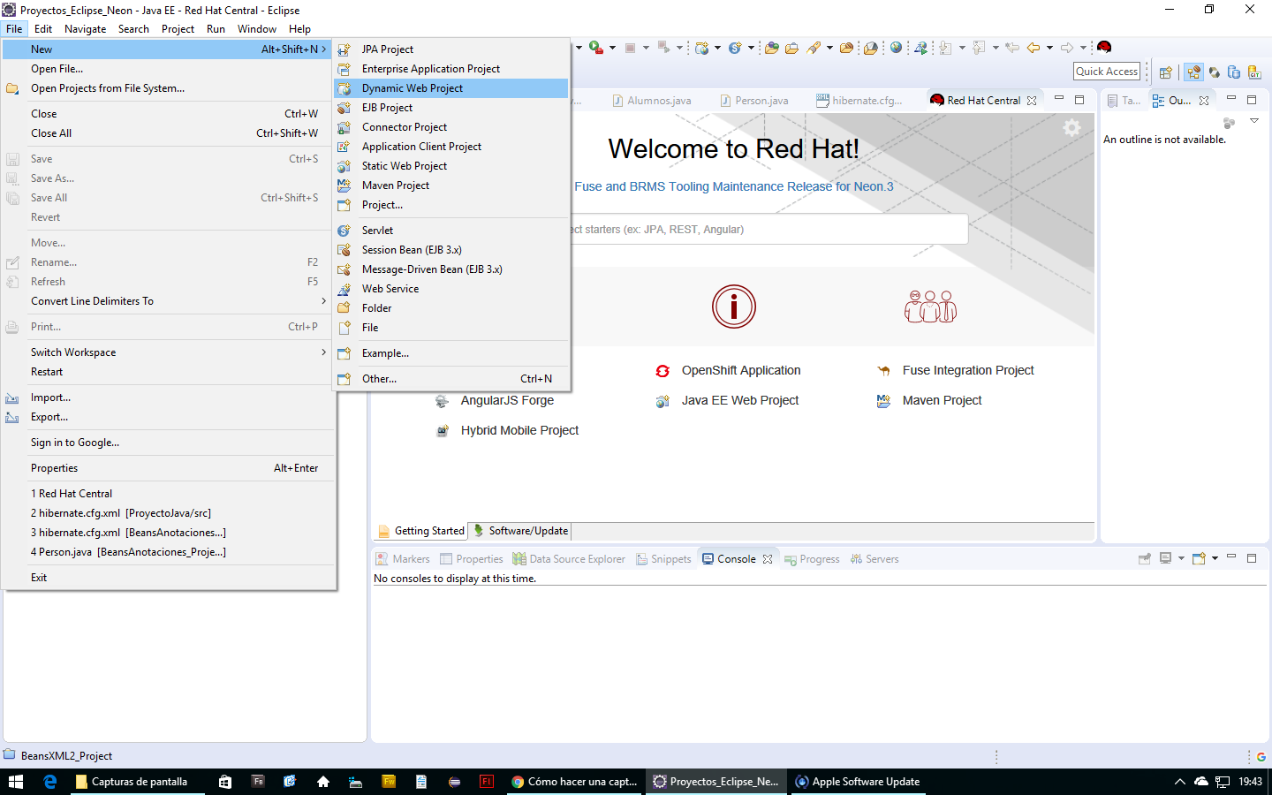Screen dimensions: 1272x795
Task: Click the Exit menu entry
Action: tap(170, 578)
